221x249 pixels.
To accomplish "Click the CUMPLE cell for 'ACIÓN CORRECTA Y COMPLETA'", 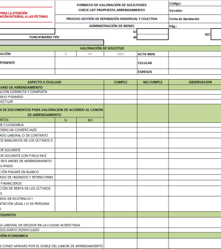I will click(120, 92).
